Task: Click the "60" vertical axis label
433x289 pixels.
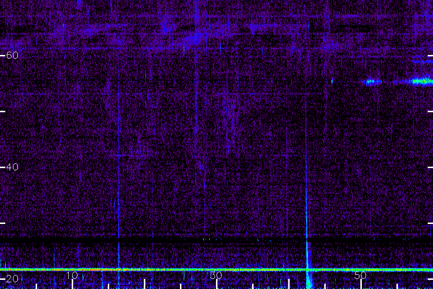Action: coord(12,55)
